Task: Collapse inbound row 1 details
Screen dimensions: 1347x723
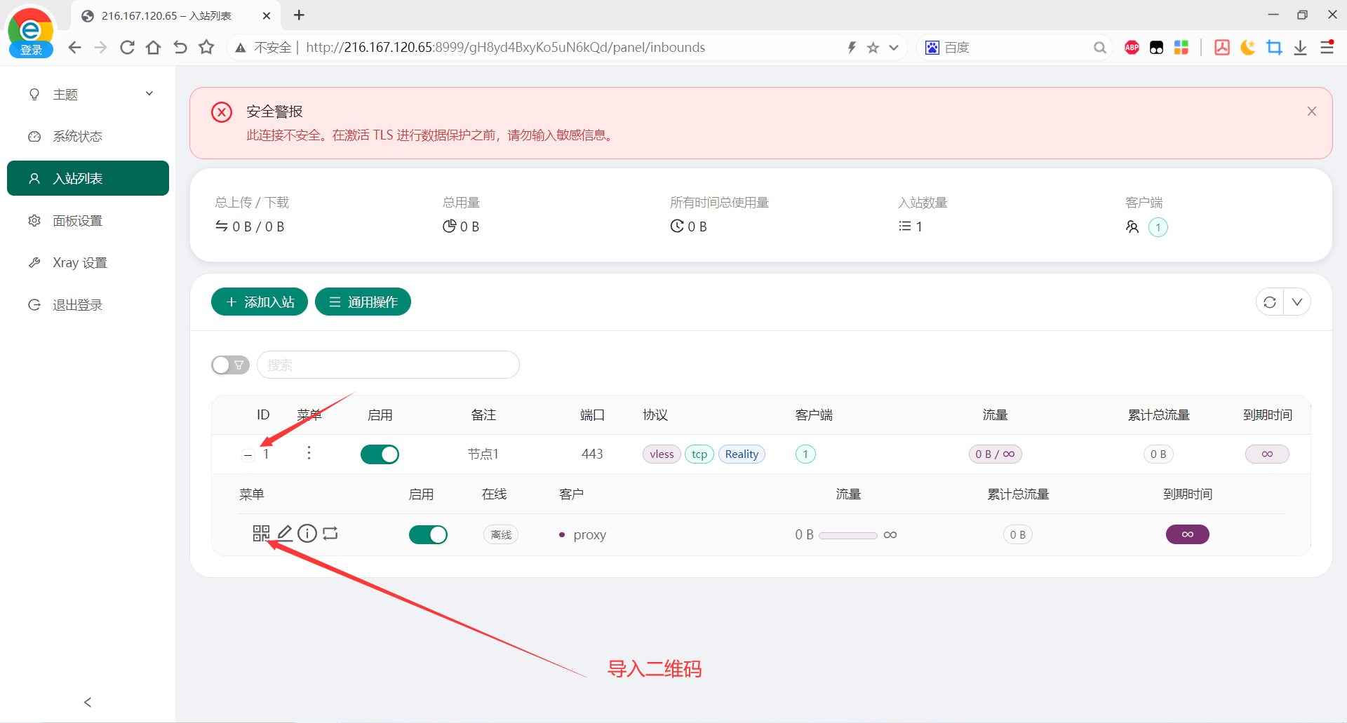Action: [248, 455]
